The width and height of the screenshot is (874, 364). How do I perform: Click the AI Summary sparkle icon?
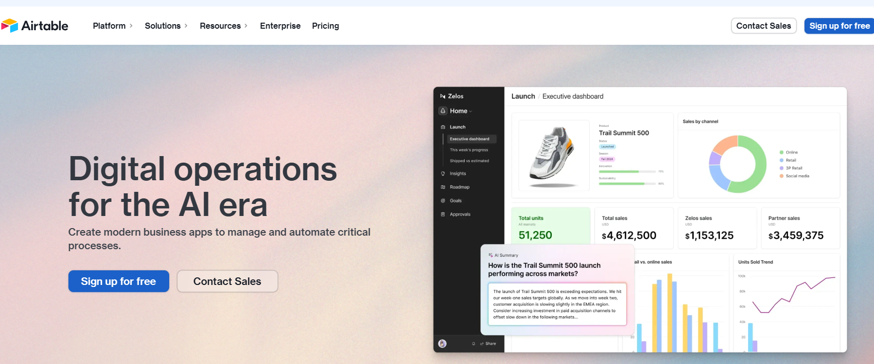click(x=491, y=255)
